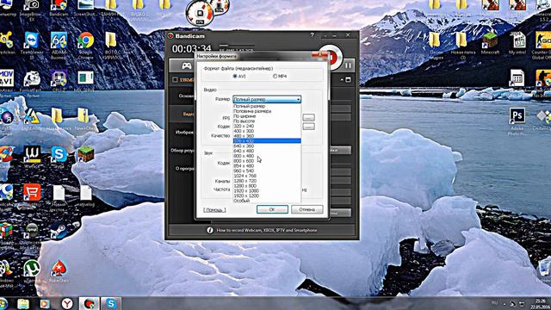551x310 pixels.
Task: Switch to Bandicam game recording mode
Action: [x=186, y=65]
